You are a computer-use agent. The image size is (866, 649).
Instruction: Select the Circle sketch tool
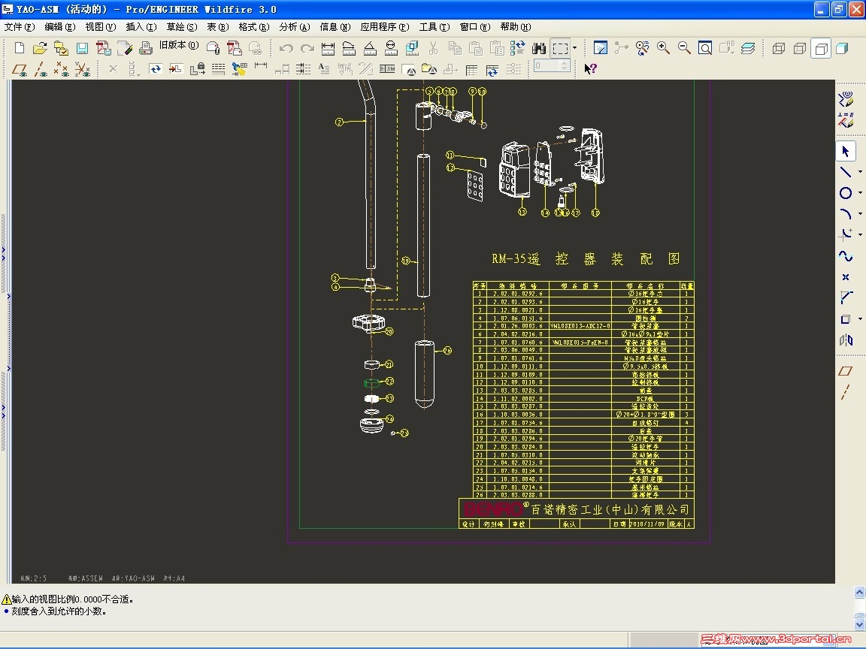pyautogui.click(x=845, y=193)
